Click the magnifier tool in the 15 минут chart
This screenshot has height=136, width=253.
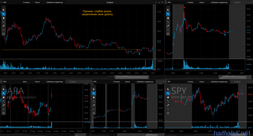click(x=94, y=93)
